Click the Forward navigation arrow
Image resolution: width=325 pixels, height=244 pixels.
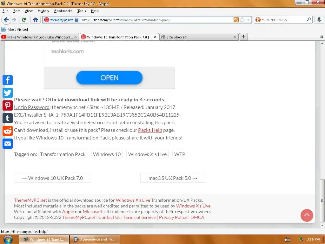point(14,20)
